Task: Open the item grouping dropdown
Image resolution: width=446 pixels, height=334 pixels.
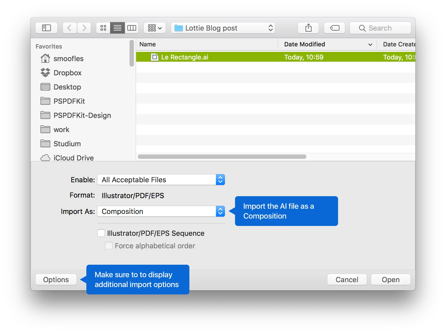Action: click(x=155, y=28)
